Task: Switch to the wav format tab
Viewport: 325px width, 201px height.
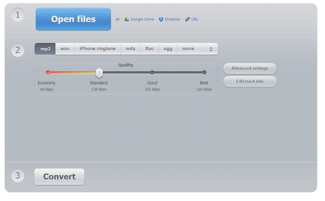Action: [65, 49]
